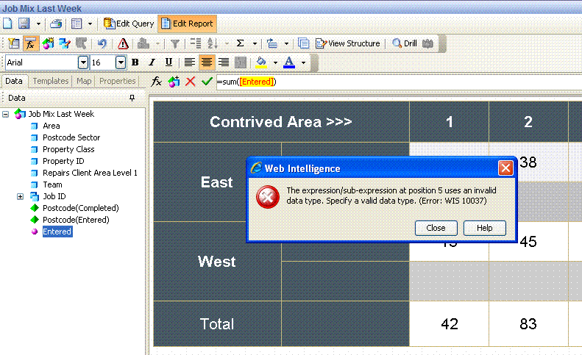Click the insert break icon
This screenshot has width=582, height=355.
[196, 43]
